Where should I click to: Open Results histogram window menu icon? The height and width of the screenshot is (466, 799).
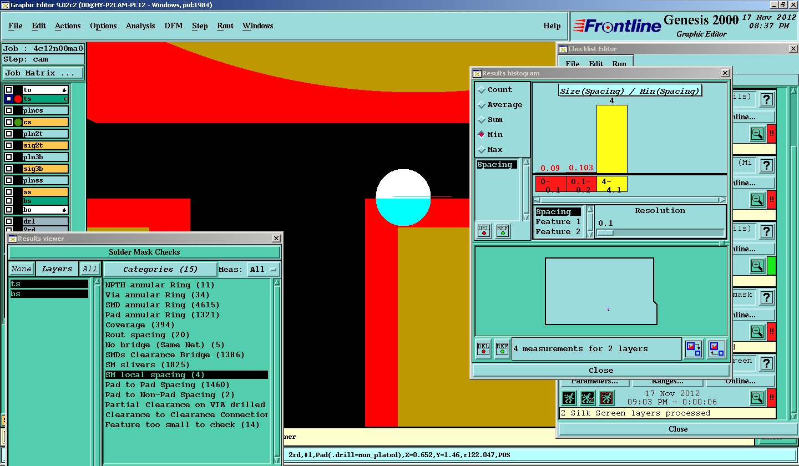[477, 73]
